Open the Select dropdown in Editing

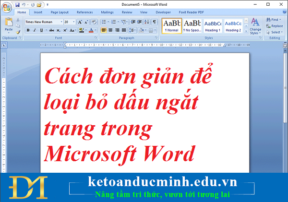(x=275, y=32)
